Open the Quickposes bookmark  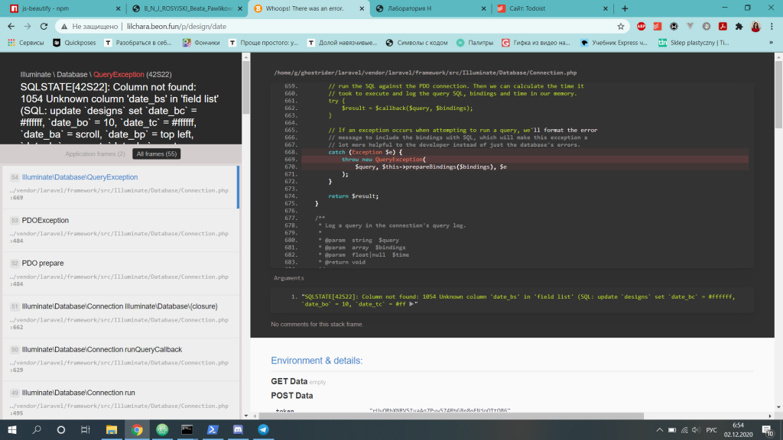pyautogui.click(x=79, y=43)
